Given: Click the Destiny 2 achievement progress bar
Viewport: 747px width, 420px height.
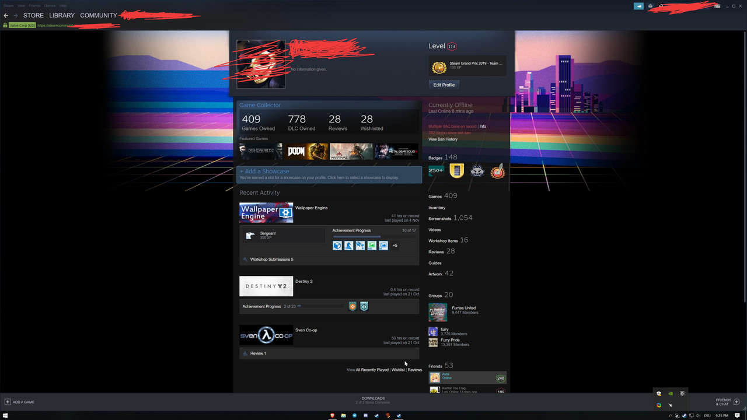Looking at the screenshot, I should click(x=321, y=306).
